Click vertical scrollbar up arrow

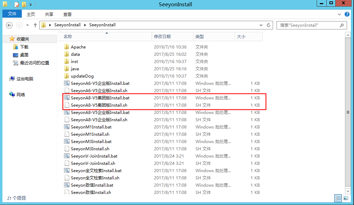coord(348,35)
